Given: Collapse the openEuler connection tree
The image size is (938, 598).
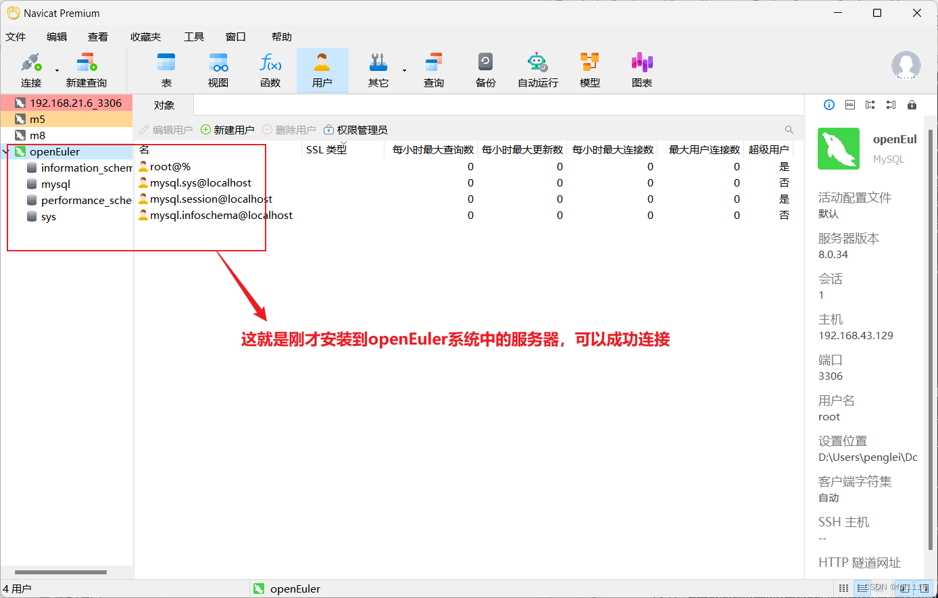Looking at the screenshot, I should [6, 151].
